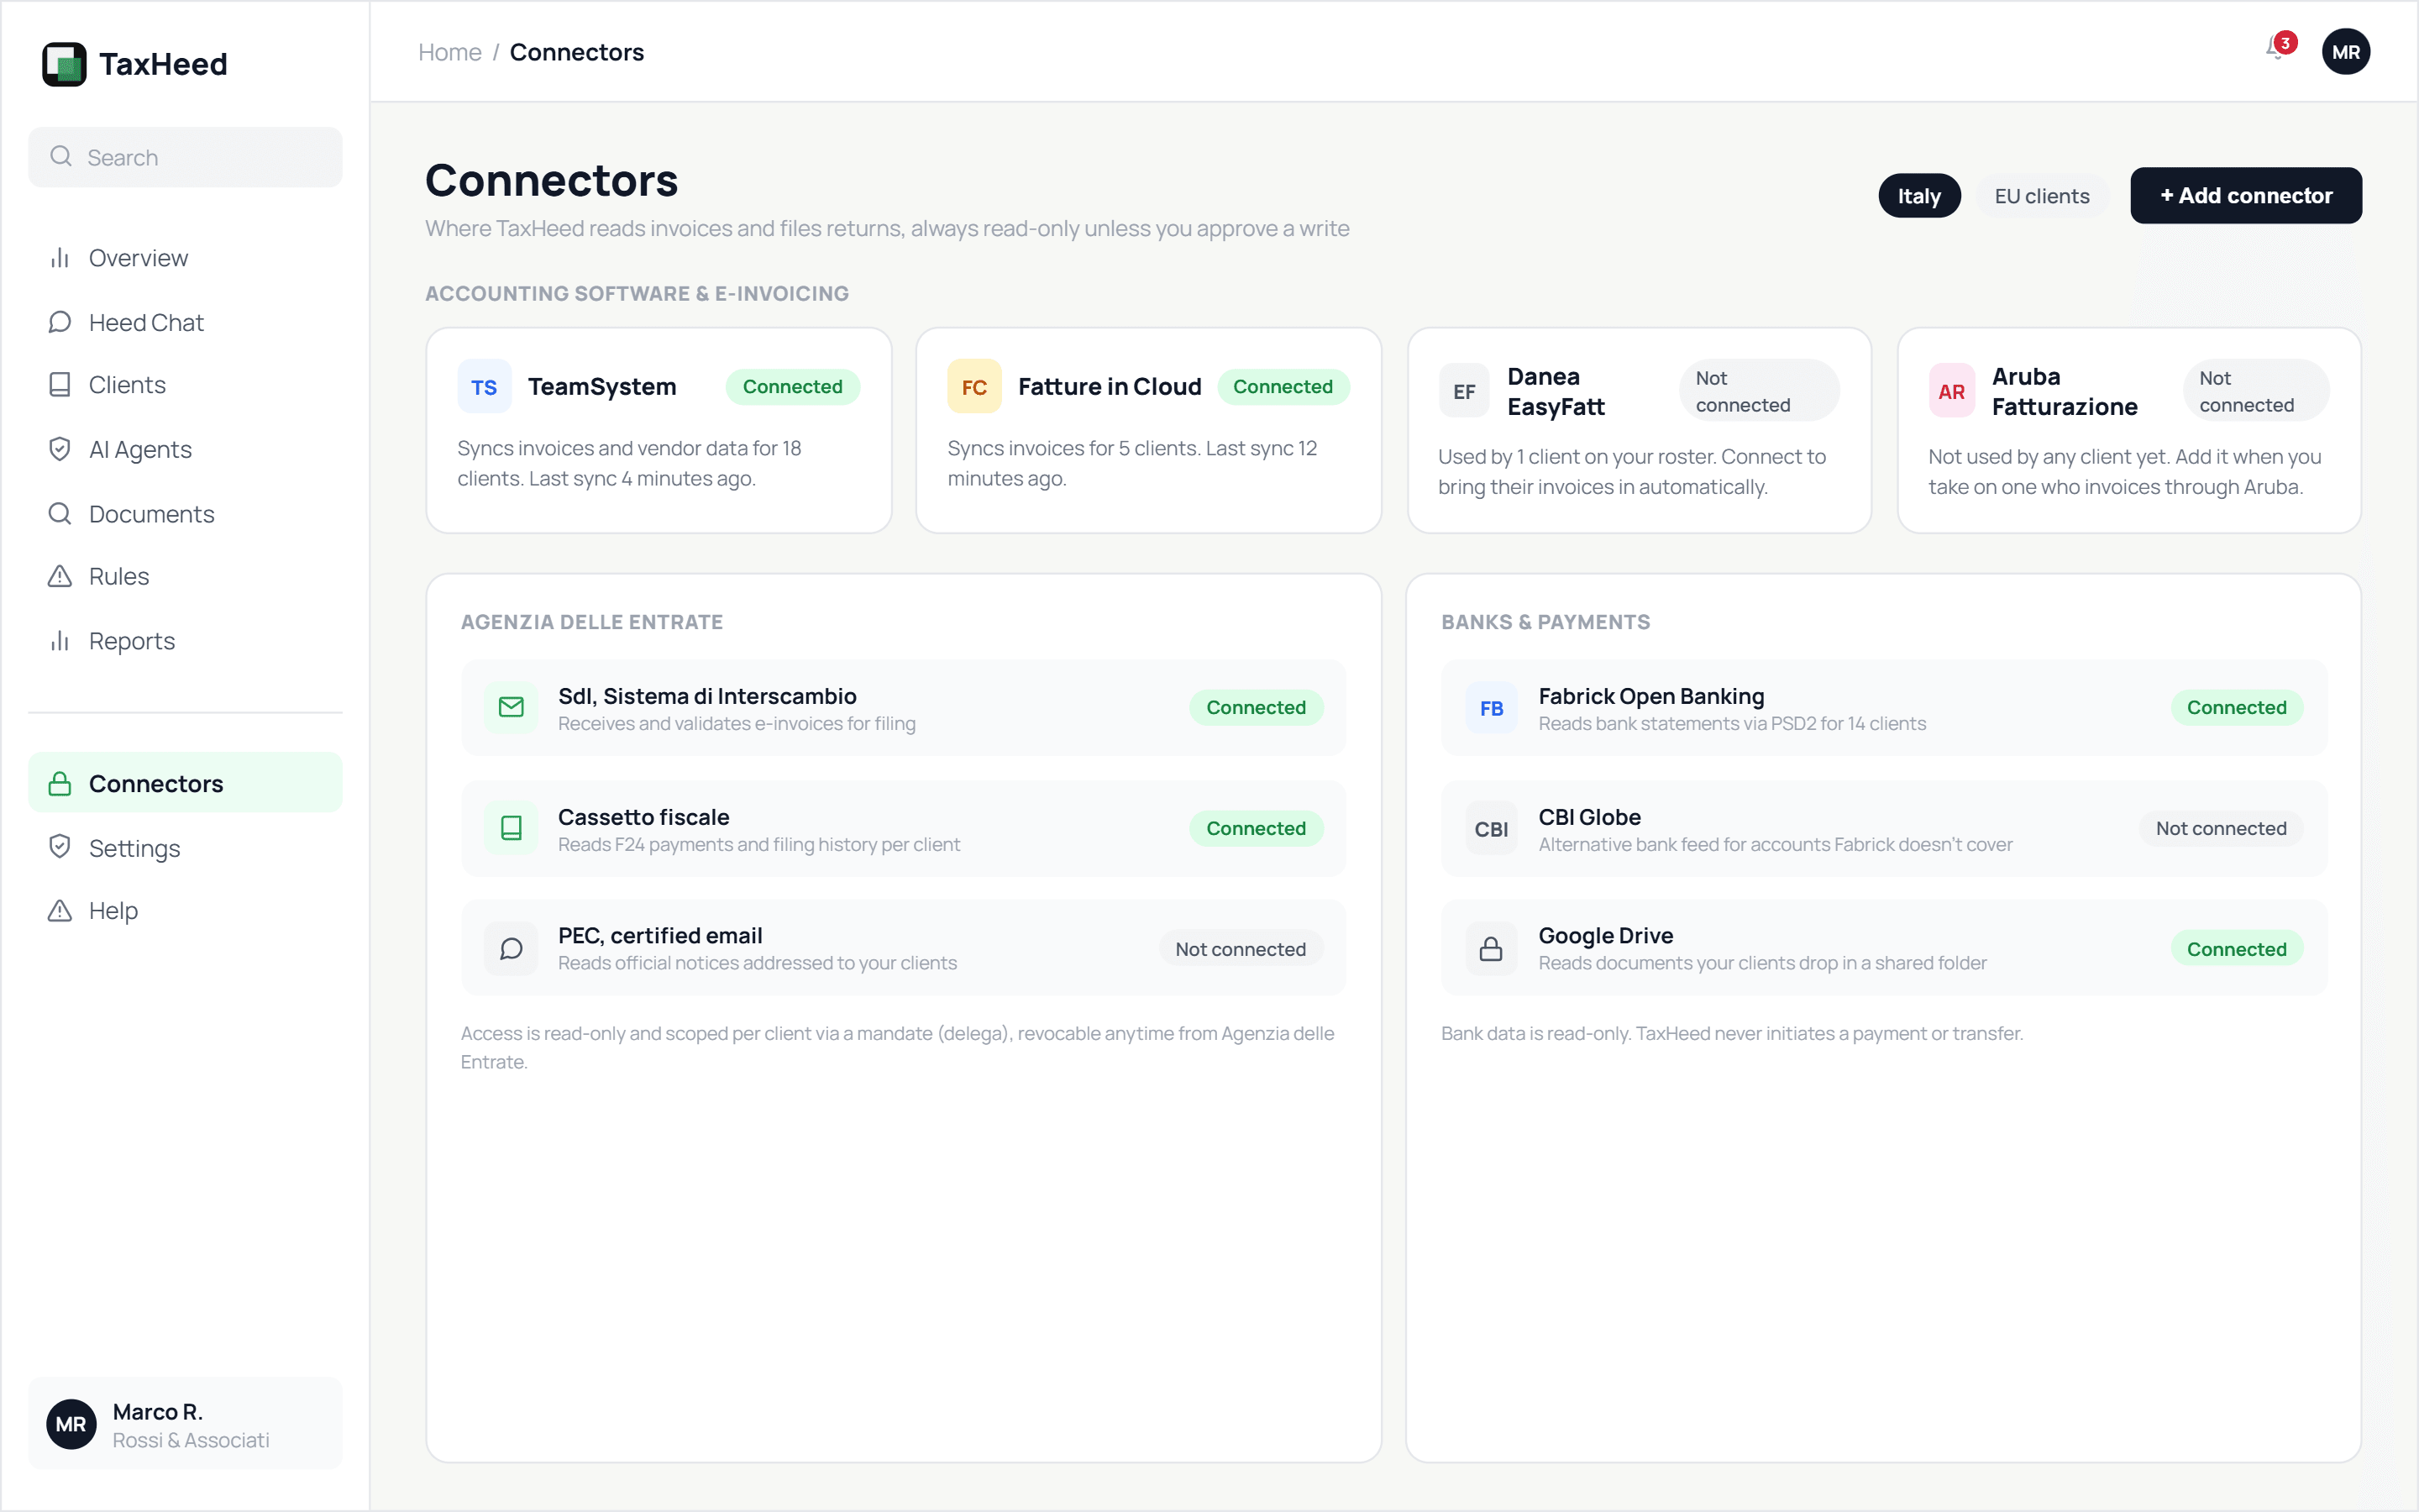Click PEC Not connected status badge
This screenshot has height=1512, width=2419.
point(1241,949)
